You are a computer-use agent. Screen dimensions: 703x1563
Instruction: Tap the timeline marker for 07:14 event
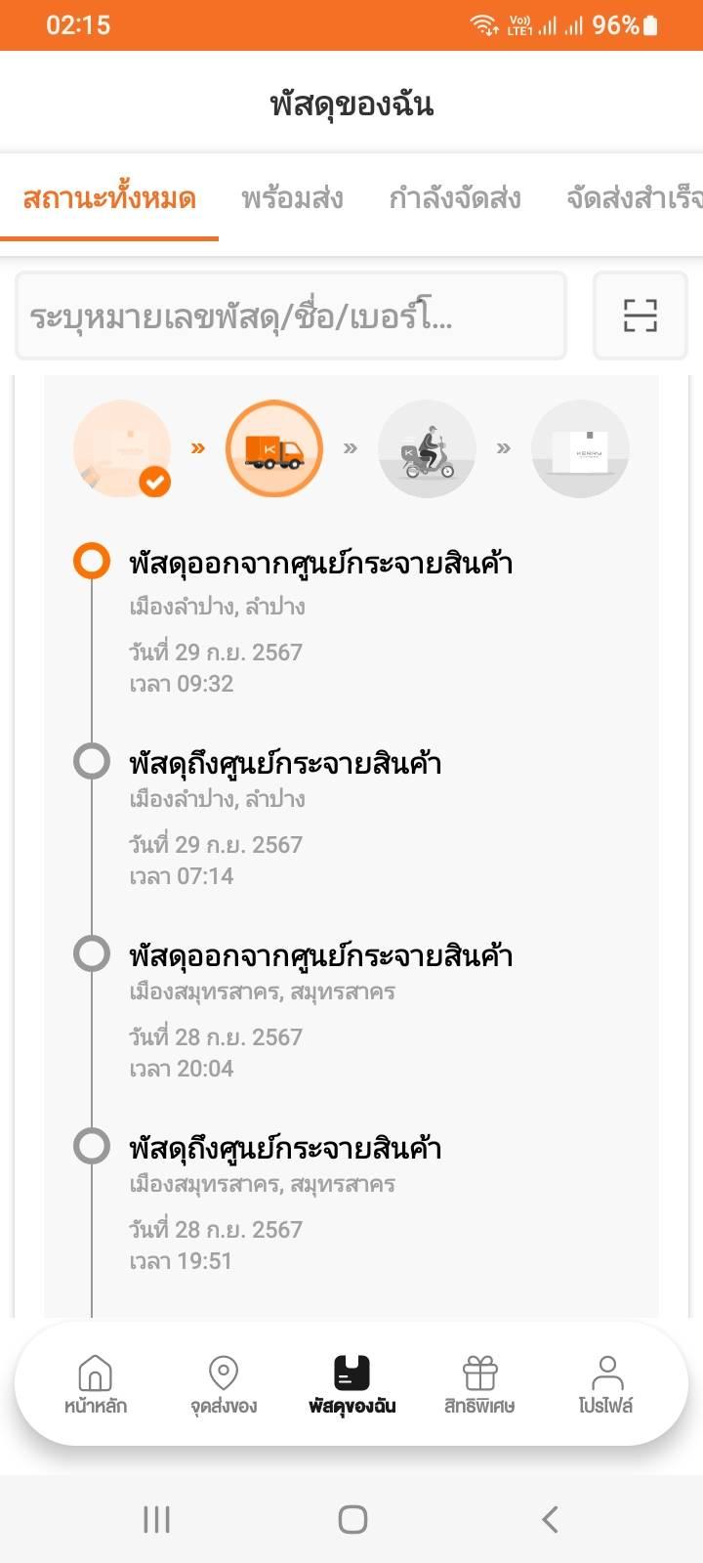(x=92, y=761)
